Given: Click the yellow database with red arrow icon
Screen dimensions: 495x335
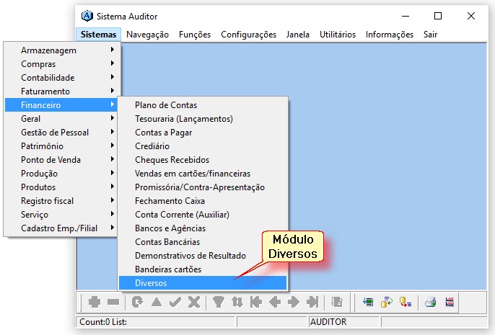Looking at the screenshot, I should pos(406,302).
